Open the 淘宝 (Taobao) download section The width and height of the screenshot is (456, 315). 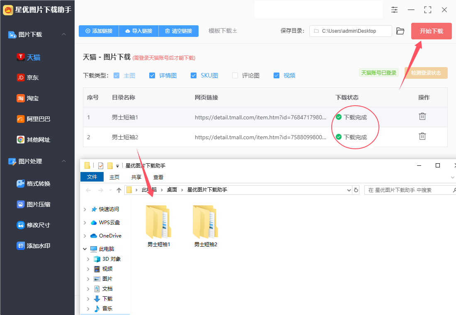(28, 98)
